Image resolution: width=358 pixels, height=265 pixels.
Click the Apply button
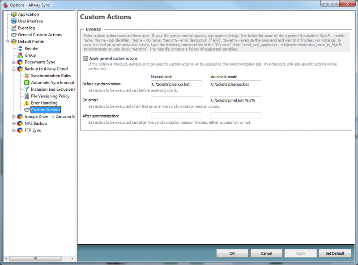300,253
